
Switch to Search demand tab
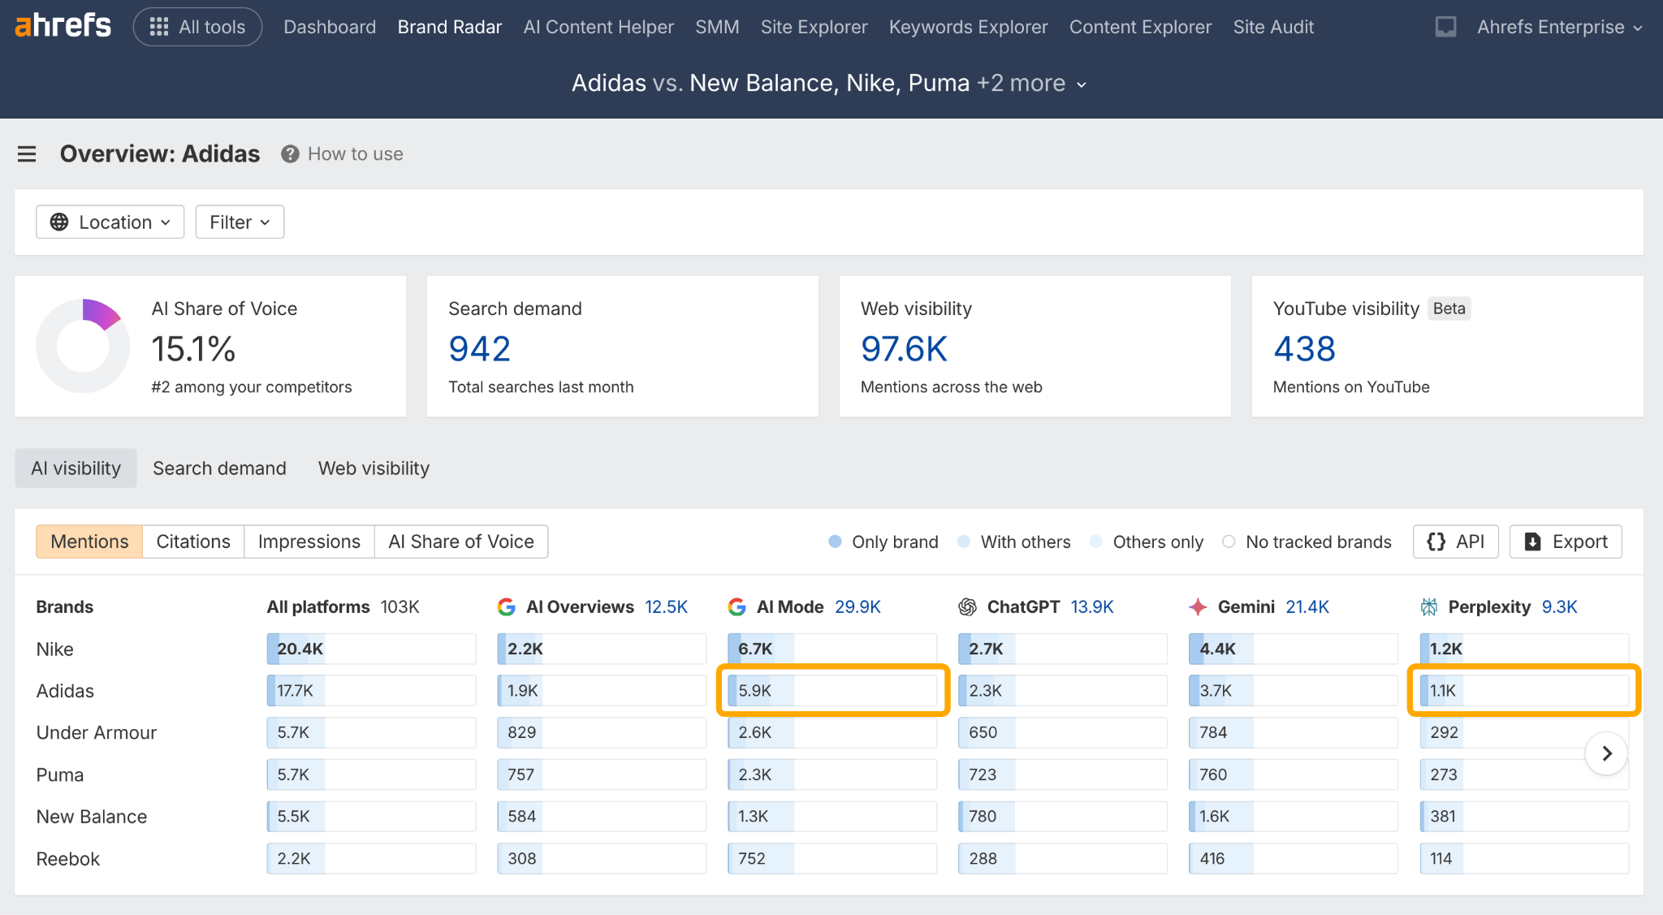tap(219, 468)
